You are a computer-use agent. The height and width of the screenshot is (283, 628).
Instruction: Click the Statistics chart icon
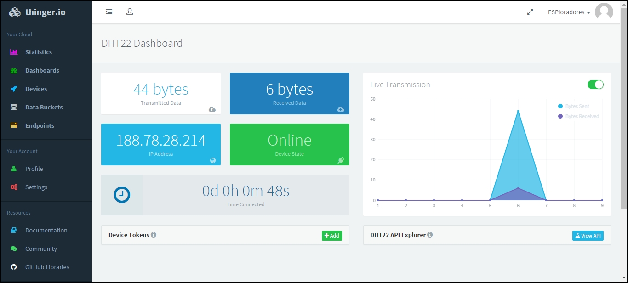14,52
